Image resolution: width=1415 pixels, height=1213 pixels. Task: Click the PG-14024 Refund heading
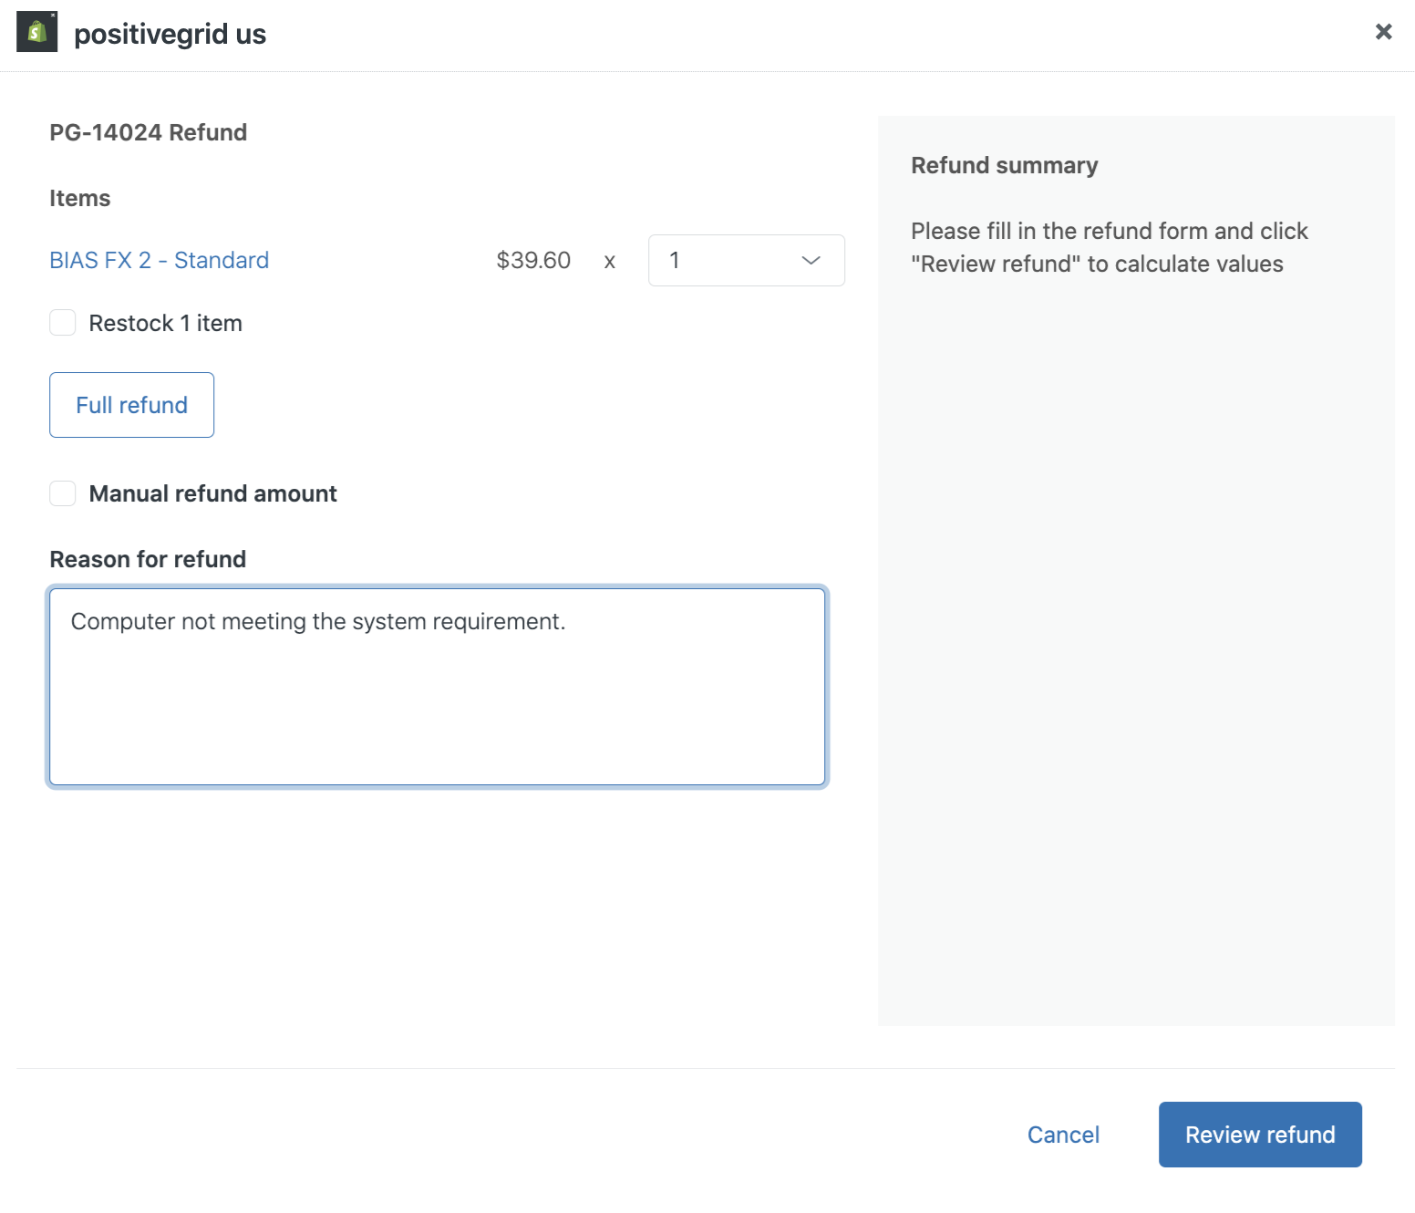click(149, 132)
